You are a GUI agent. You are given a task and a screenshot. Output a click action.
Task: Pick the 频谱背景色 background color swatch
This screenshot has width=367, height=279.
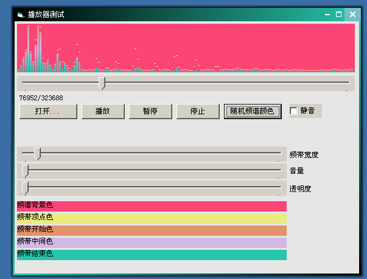[152, 206]
